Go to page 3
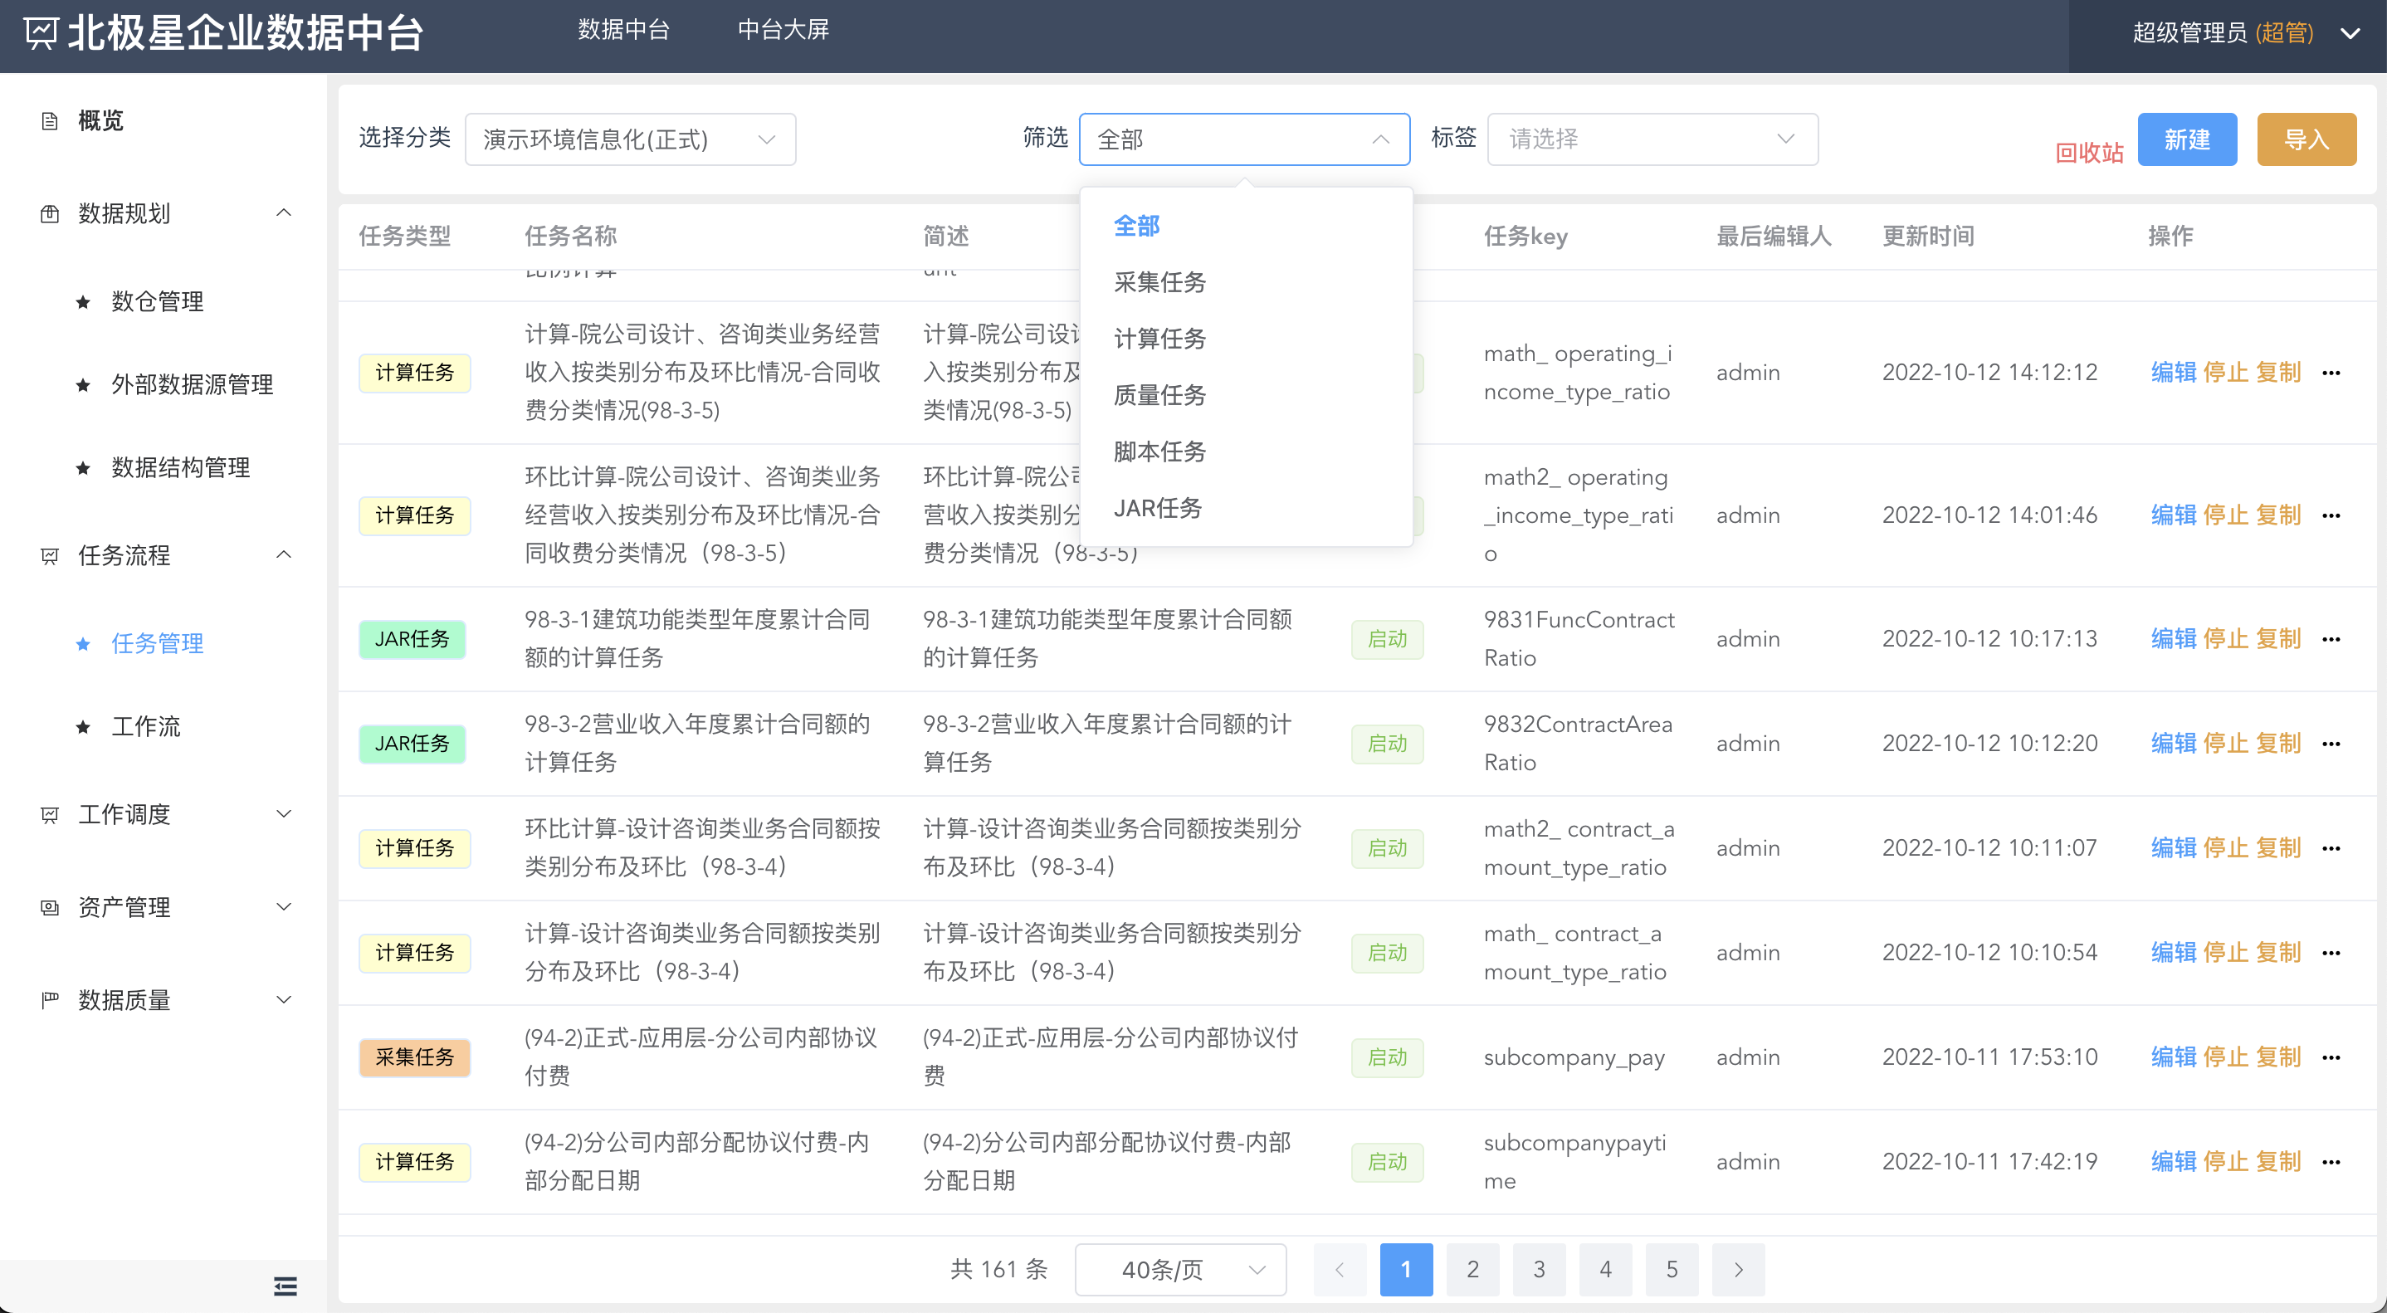Viewport: 2387px width, 1313px height. pos(1539,1270)
